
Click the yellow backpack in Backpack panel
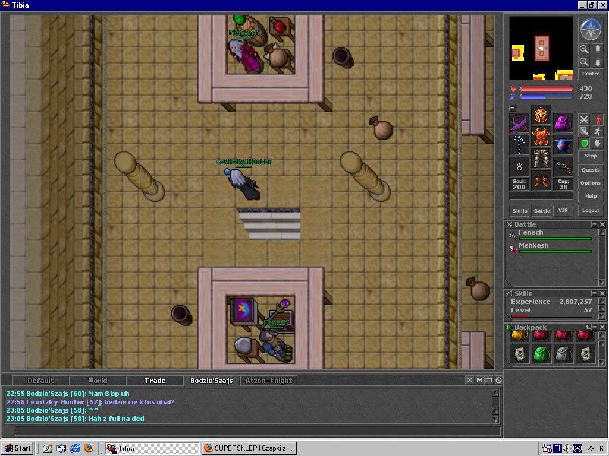[x=519, y=336]
